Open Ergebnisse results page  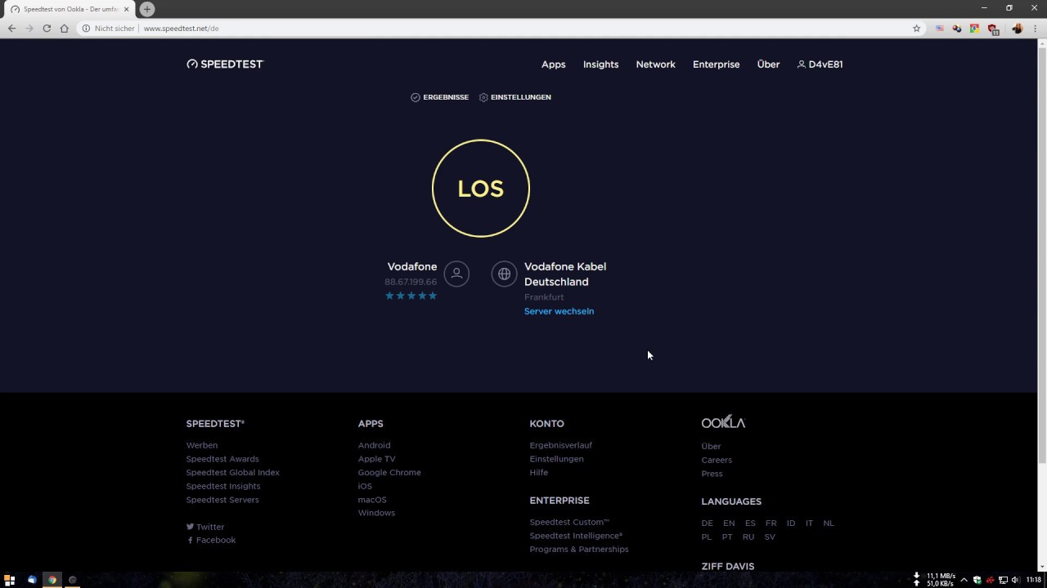click(440, 97)
